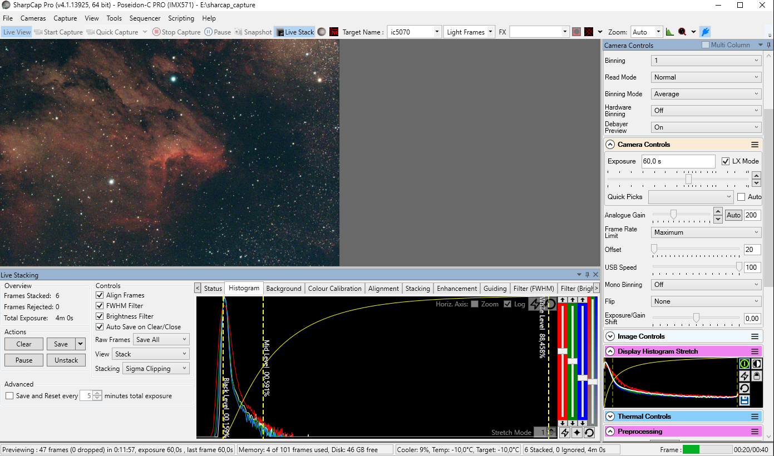774x456 pixels.
Task: Reset the Display Histogram Stretch with the circular arrow
Action: [745, 389]
